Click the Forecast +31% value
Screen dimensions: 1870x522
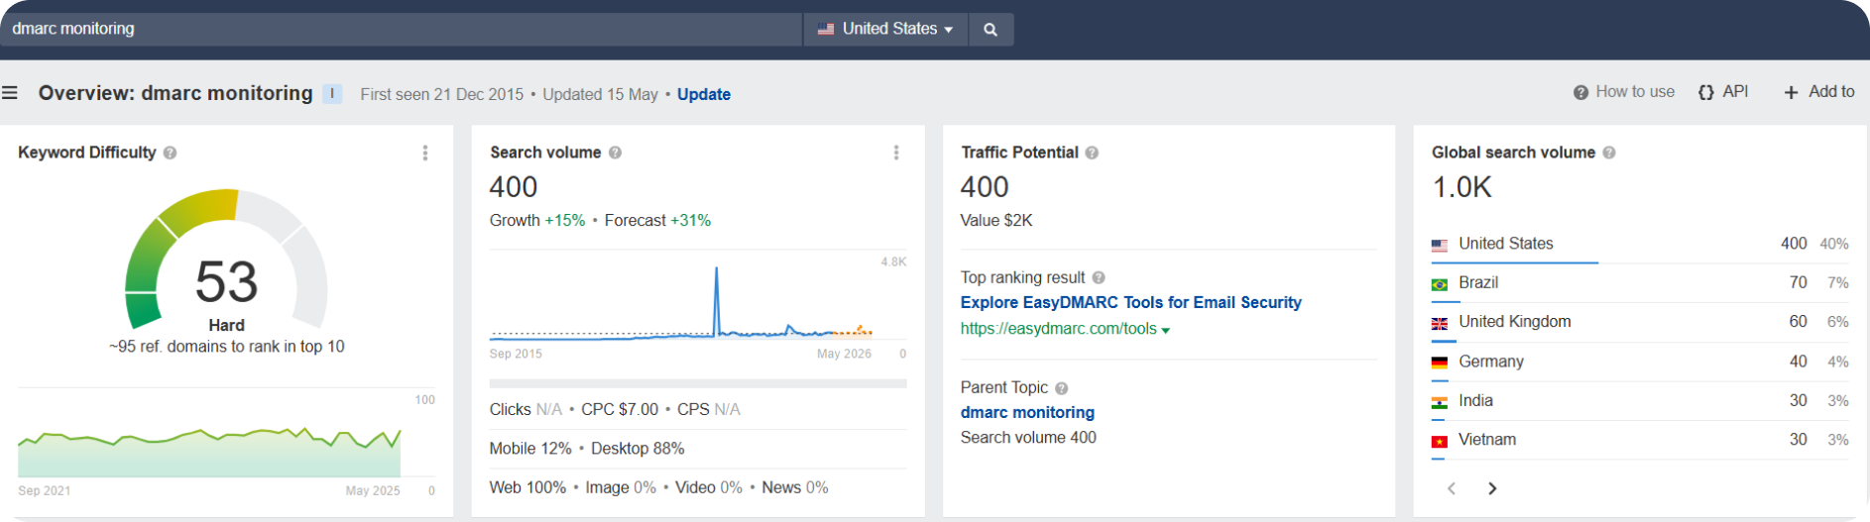click(690, 221)
